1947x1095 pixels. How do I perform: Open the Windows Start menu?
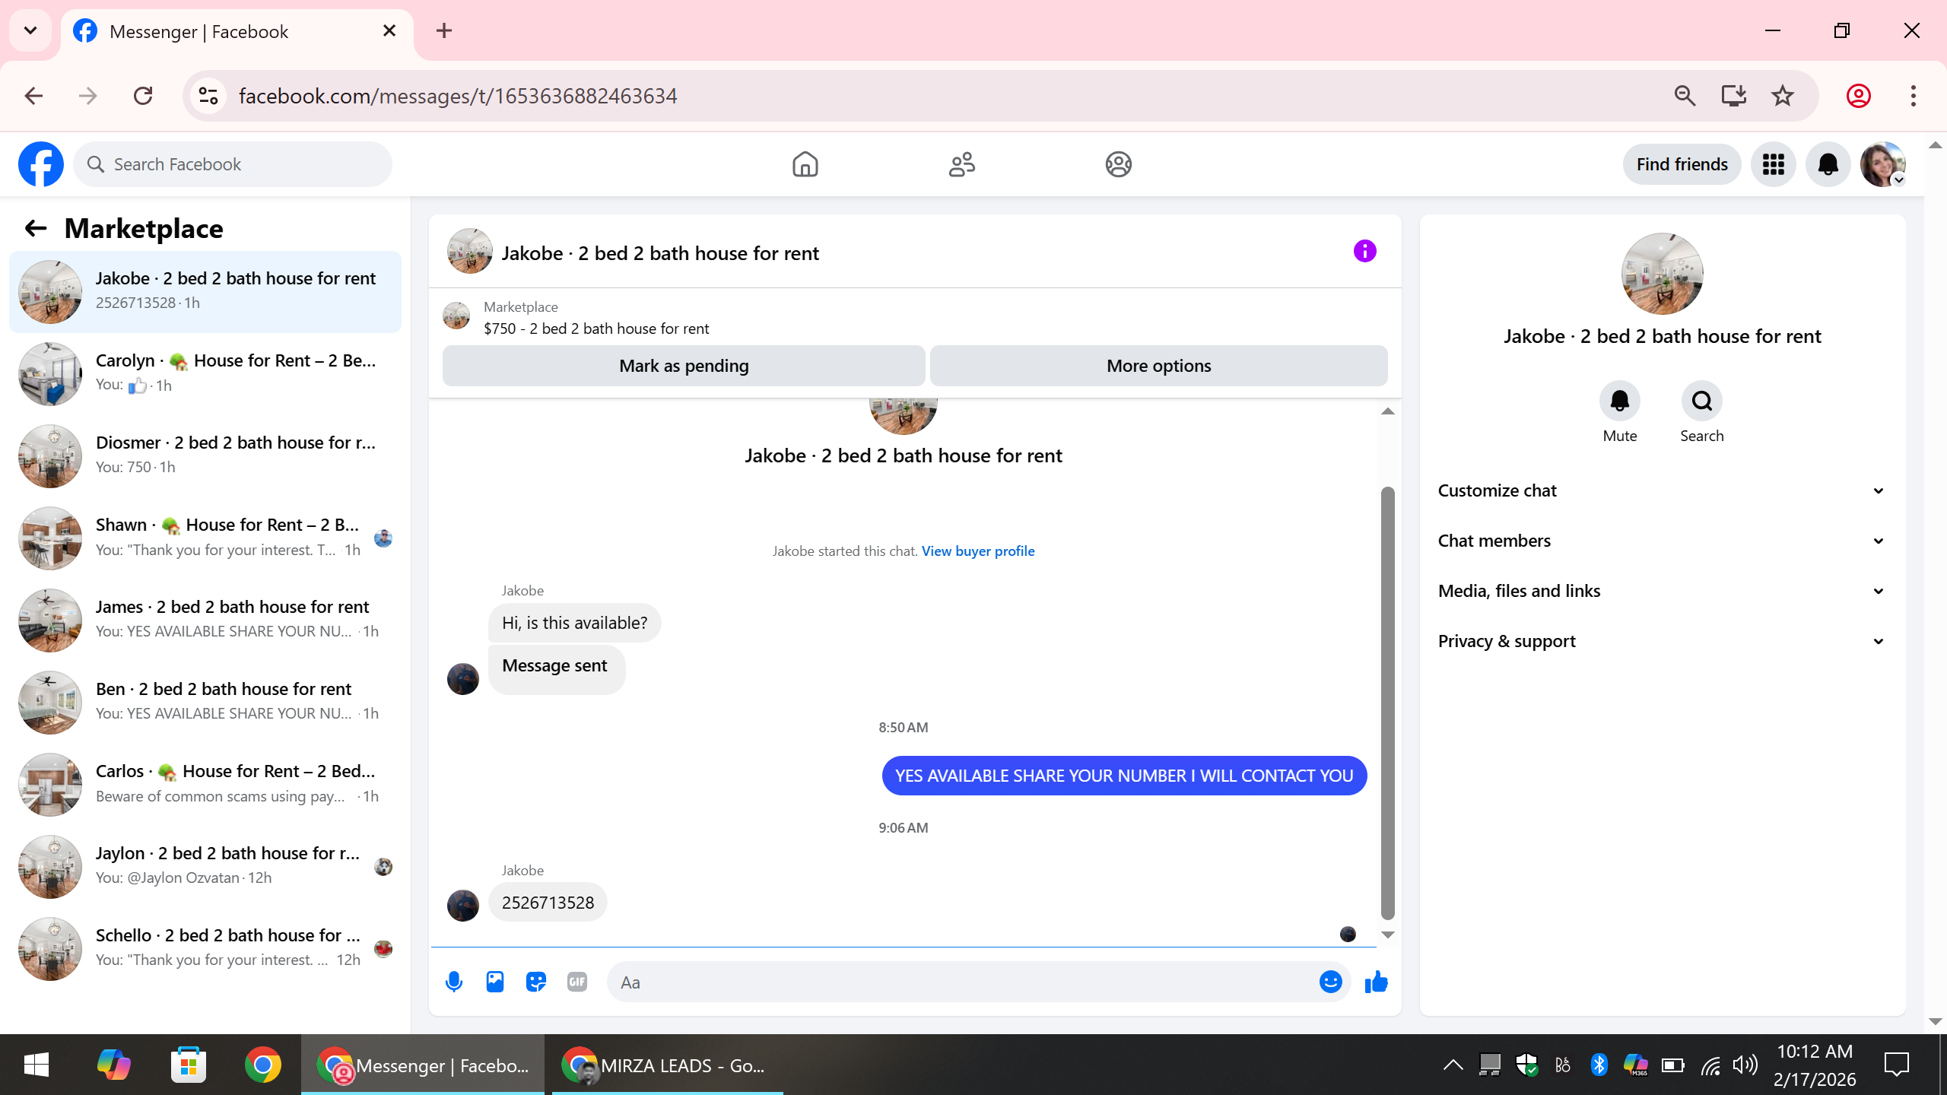(37, 1065)
